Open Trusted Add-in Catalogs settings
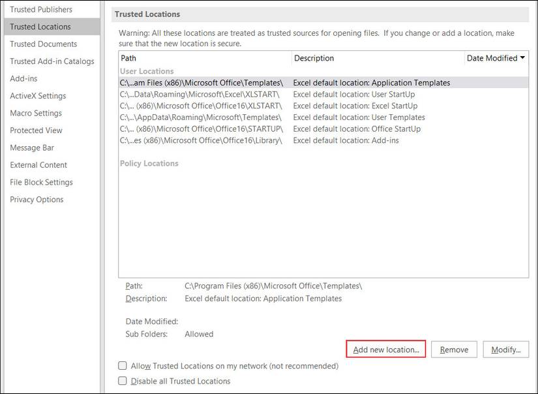The width and height of the screenshot is (538, 394). [52, 61]
